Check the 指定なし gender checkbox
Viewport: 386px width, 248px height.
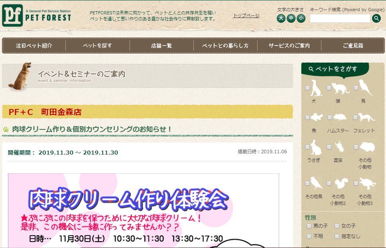(337, 236)
